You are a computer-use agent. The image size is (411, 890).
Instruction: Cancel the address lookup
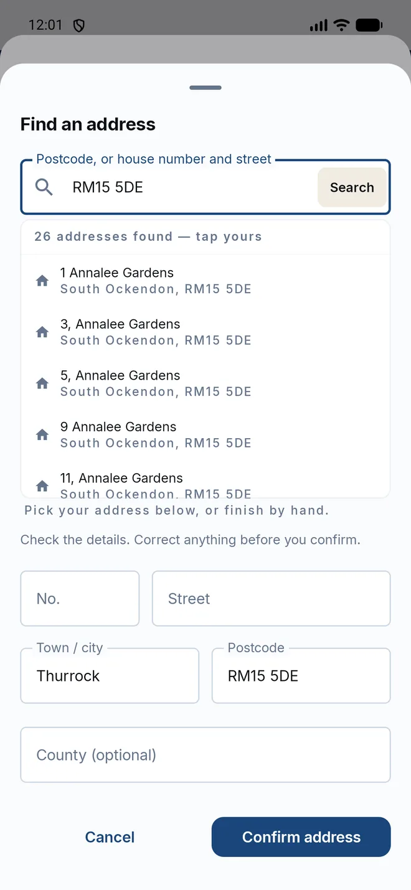click(110, 837)
